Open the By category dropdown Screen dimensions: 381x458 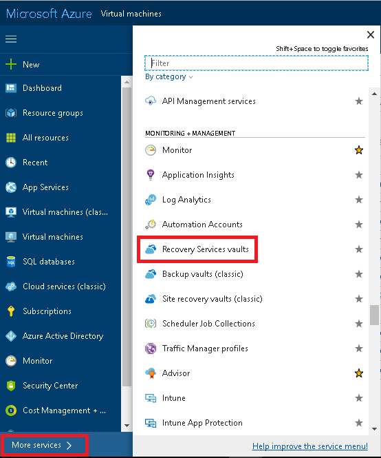169,77
